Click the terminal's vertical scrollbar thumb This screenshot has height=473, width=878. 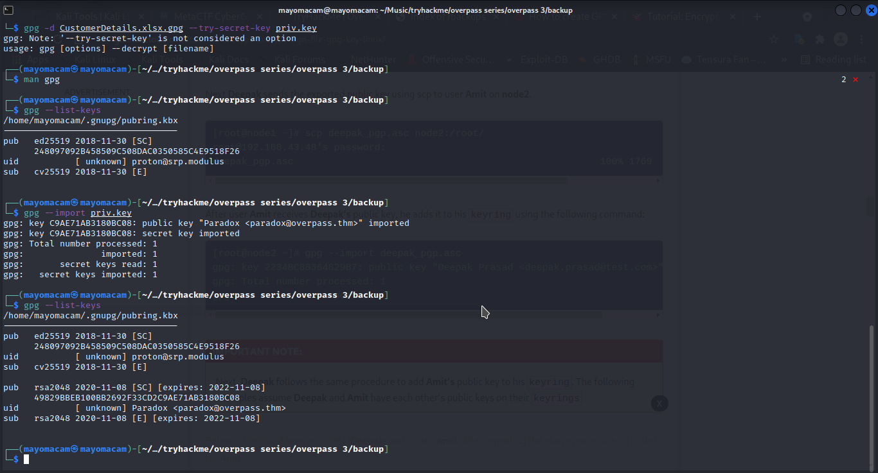tap(872, 398)
